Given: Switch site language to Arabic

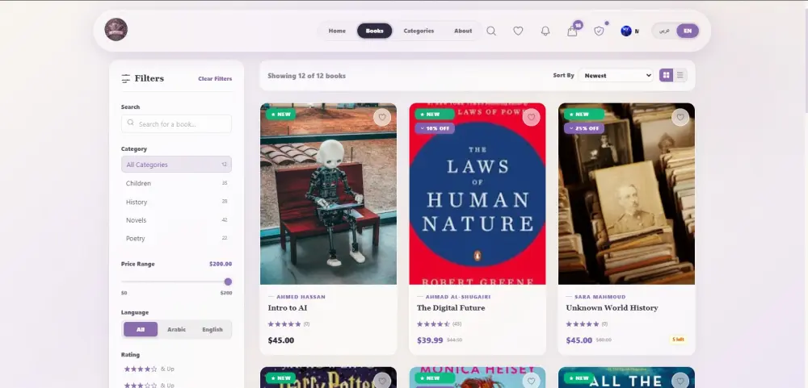Looking at the screenshot, I should coord(665,31).
